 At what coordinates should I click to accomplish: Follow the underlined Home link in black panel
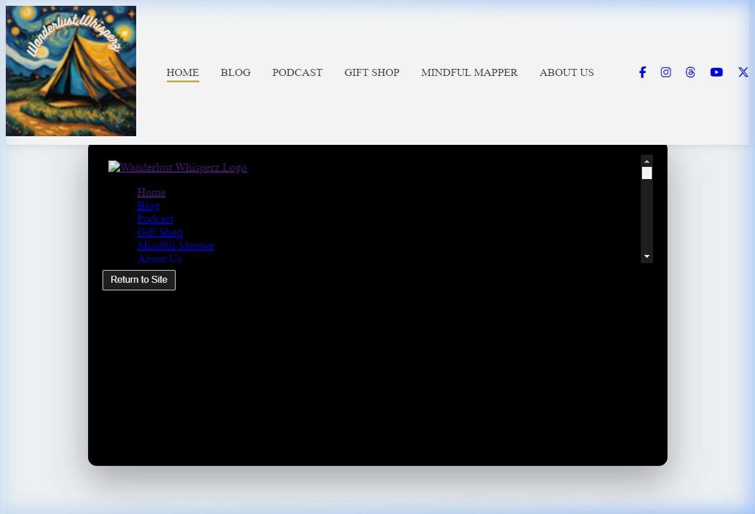pos(151,192)
